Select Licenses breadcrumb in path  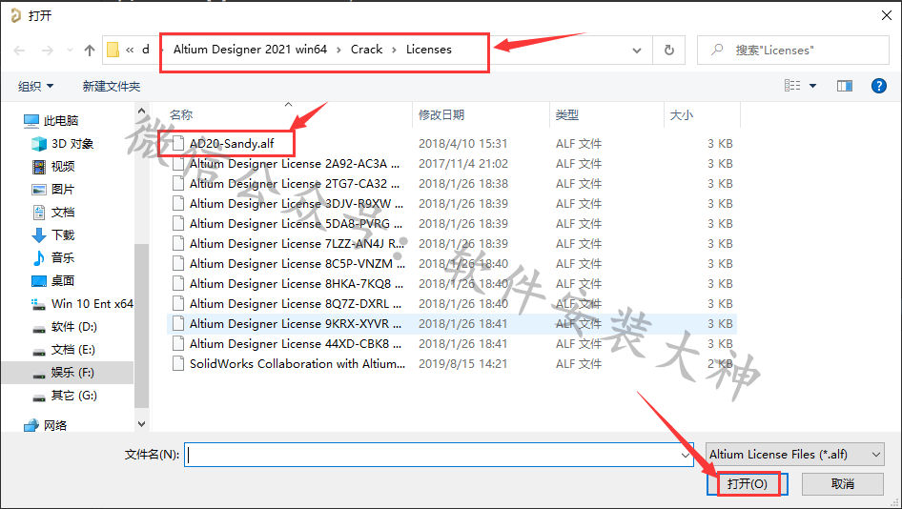[x=428, y=50]
